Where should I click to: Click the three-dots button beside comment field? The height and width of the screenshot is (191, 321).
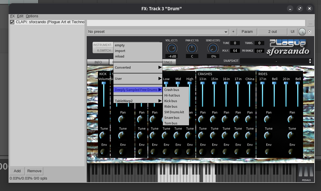coord(311,23)
